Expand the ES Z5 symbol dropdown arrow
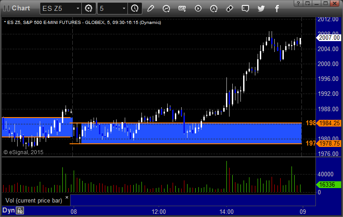This screenshot has height=217, width=343. coord(78,9)
